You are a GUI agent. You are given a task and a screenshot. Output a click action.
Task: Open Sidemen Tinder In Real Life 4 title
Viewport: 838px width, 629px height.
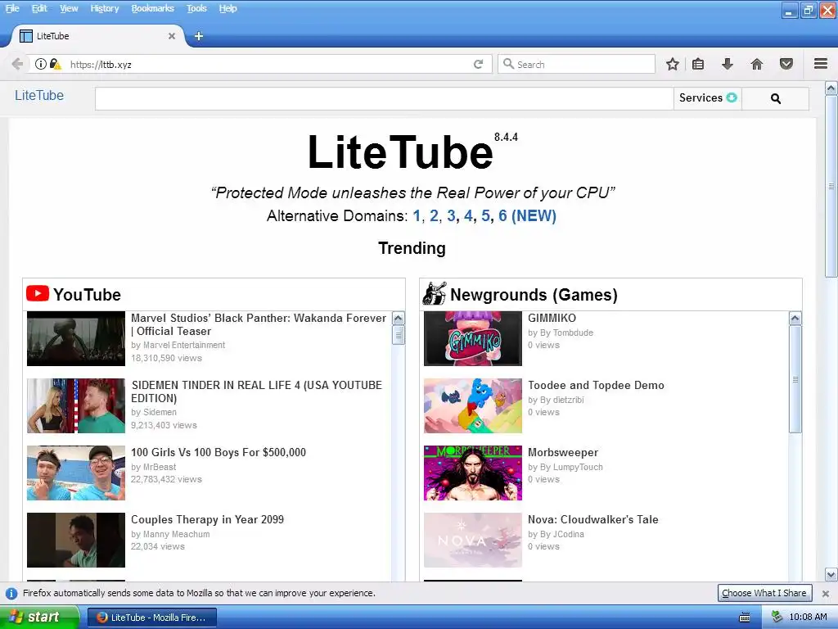tap(256, 391)
